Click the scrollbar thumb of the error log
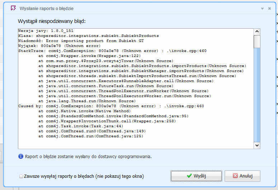Image resolution: width=278 pixels, height=190 pixels. 257,42
